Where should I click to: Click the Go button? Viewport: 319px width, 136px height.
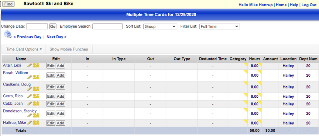tap(53, 27)
